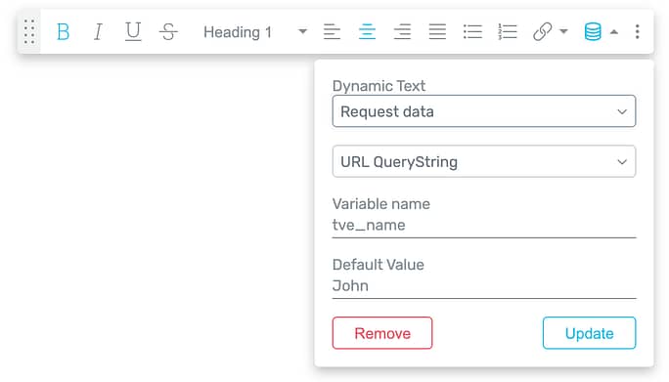This screenshot has width=669, height=382.
Task: Focus the Variable name field
Action: (x=484, y=226)
